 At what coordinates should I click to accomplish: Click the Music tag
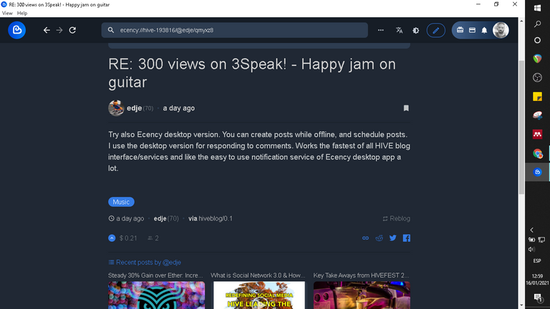(x=121, y=202)
